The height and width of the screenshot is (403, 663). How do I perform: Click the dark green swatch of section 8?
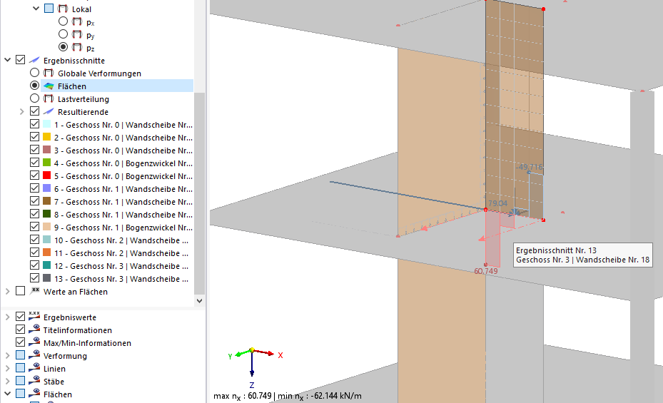(x=47, y=214)
